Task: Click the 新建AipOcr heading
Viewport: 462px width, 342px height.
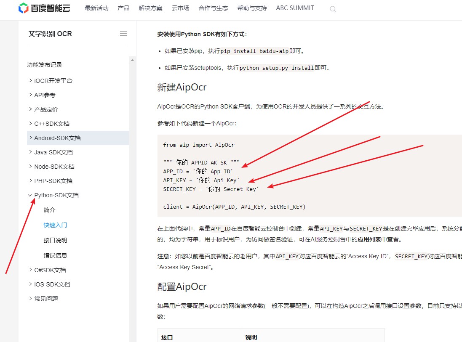Action: (182, 87)
